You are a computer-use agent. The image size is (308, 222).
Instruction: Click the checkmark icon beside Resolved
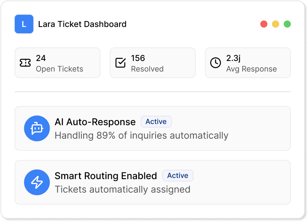coord(120,63)
